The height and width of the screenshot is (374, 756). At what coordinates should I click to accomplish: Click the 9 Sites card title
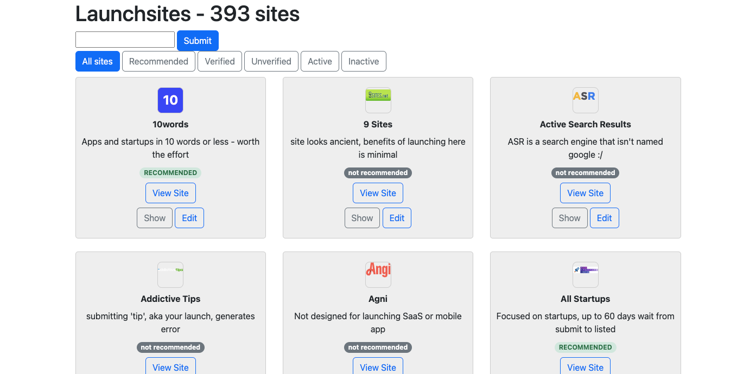click(378, 124)
